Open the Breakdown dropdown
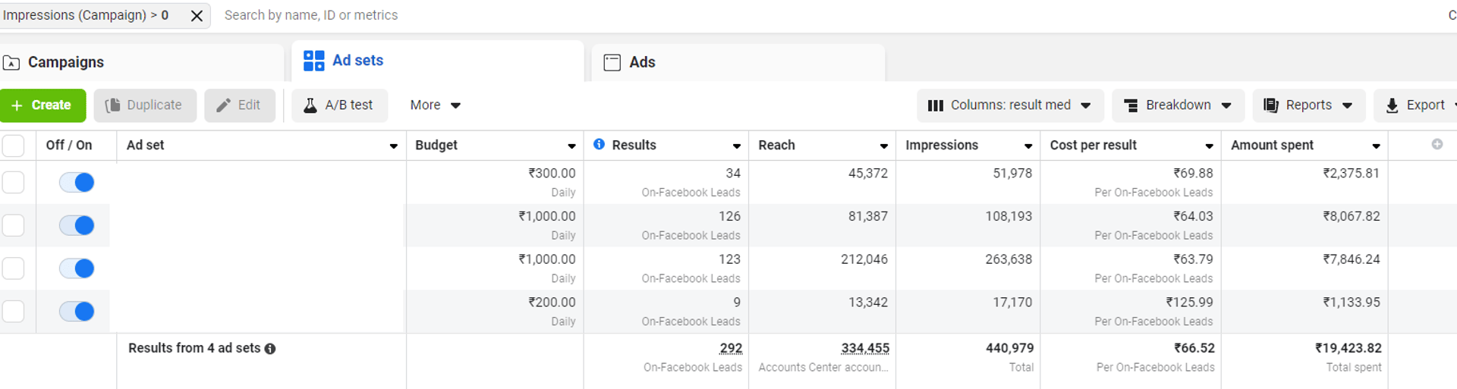The height and width of the screenshot is (389, 1457). [1177, 105]
